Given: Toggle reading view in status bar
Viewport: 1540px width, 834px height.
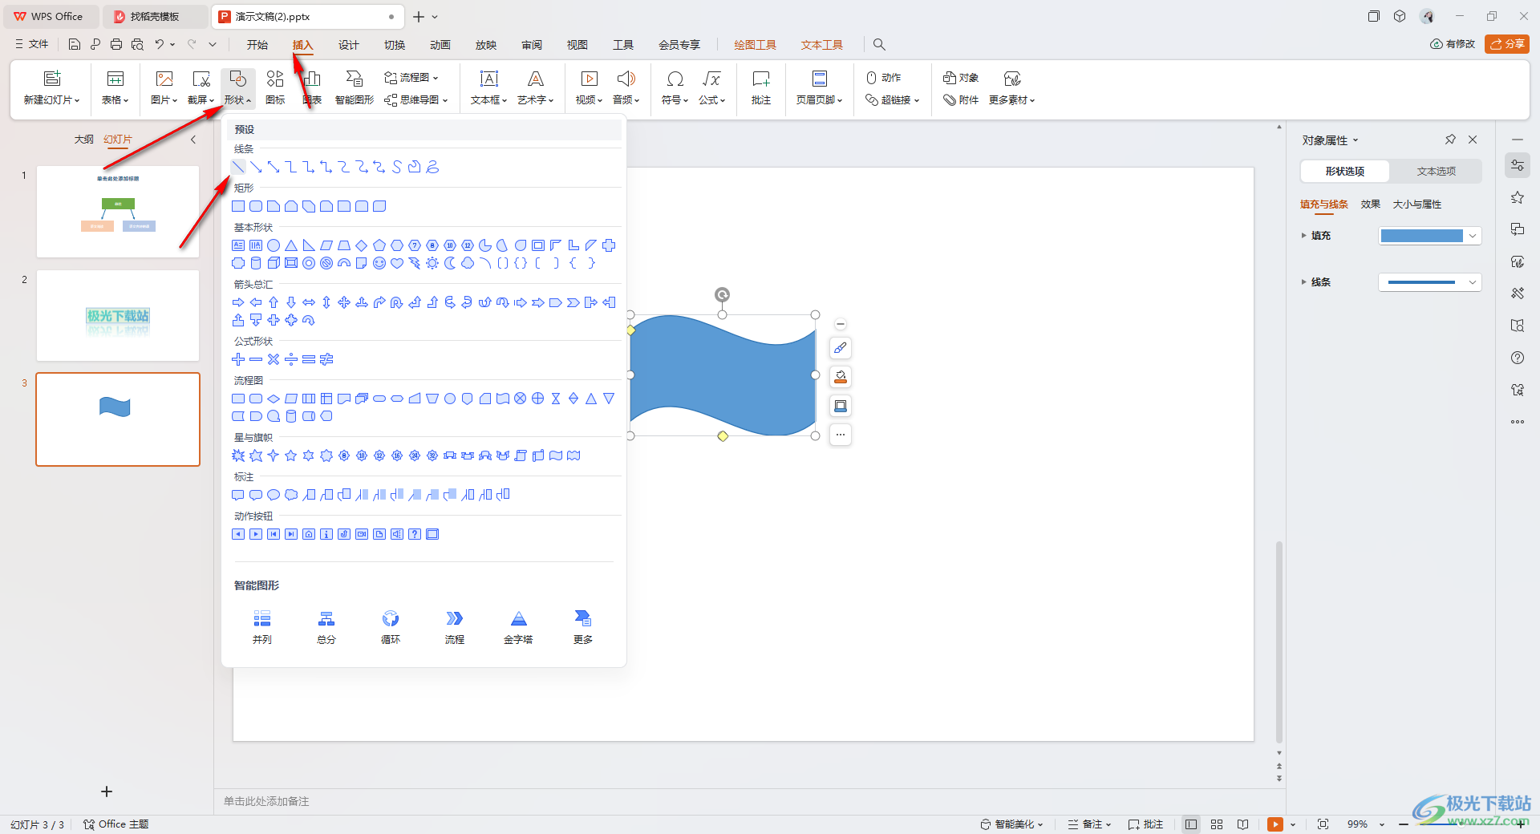Looking at the screenshot, I should [1242, 824].
